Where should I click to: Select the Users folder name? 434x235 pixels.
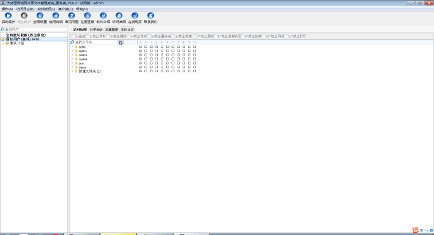pos(82,67)
